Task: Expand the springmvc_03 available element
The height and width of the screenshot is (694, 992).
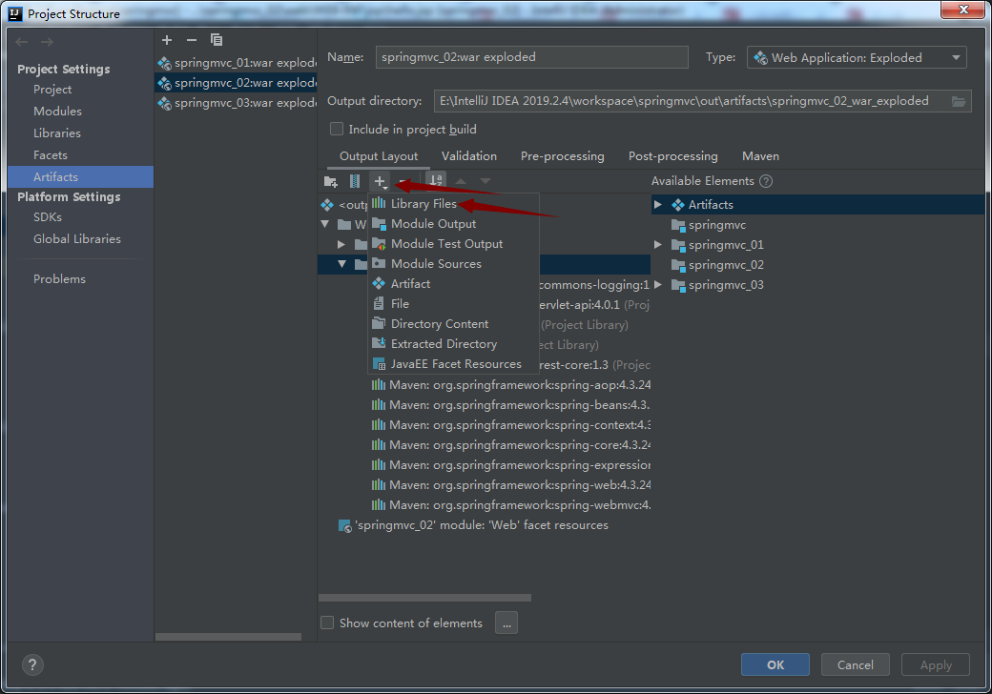Action: (658, 285)
